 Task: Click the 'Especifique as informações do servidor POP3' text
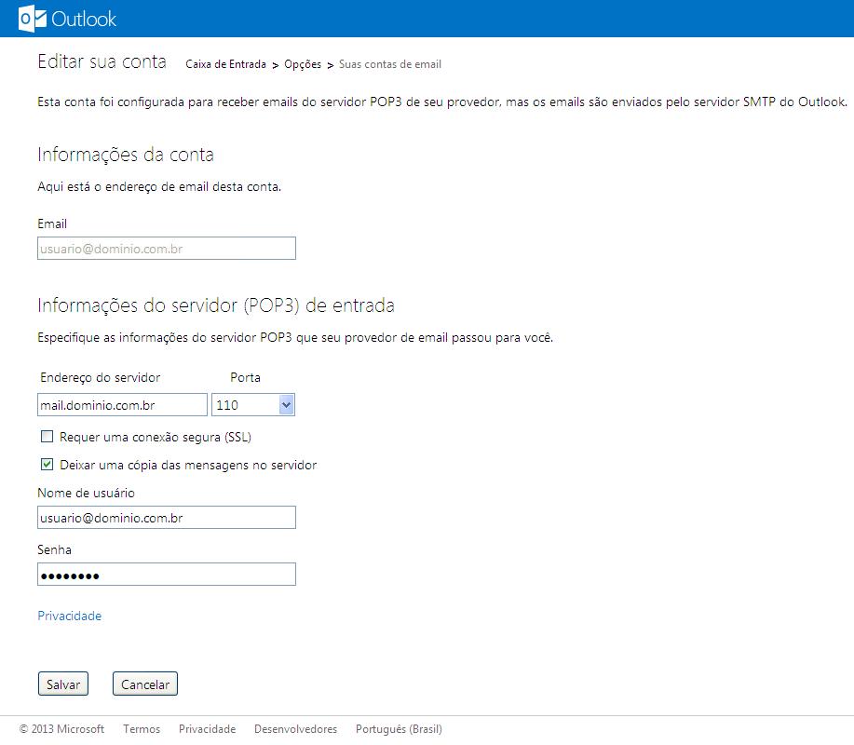(295, 338)
